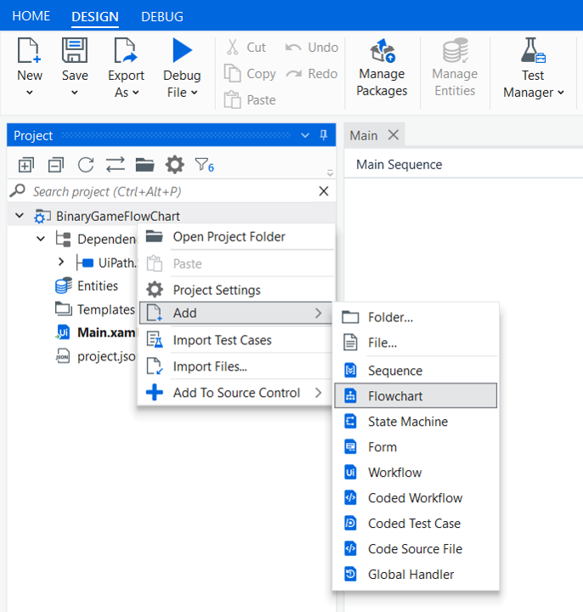Switch to the HOME ribbon tab
The height and width of the screenshot is (612, 583).
[x=31, y=16]
